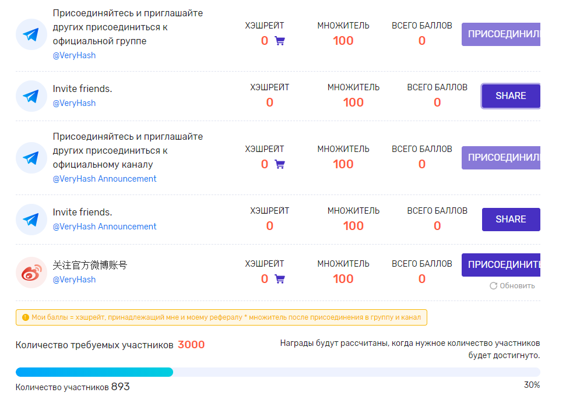Viewport: 580px width, 396px height.
Task: Click МНОЖИТЕЛЬ value in official group row
Action: point(343,41)
